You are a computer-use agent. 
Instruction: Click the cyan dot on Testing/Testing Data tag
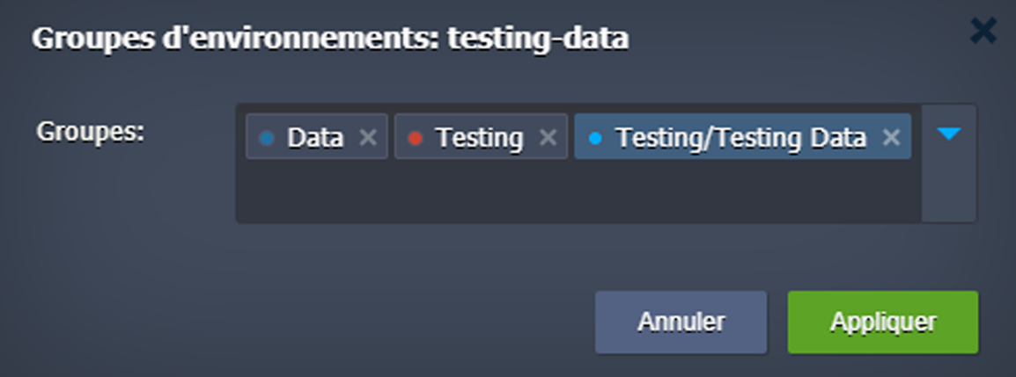595,138
